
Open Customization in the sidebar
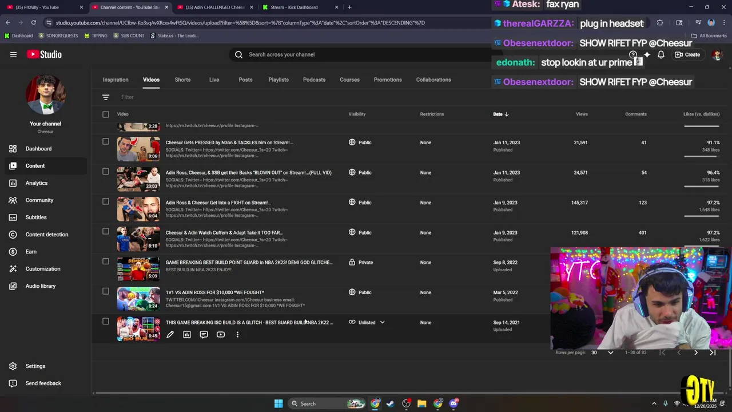tap(45, 269)
